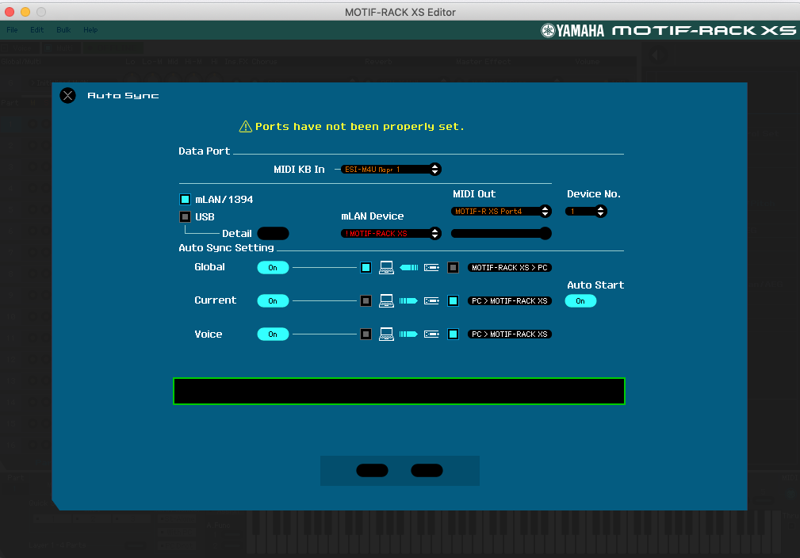800x558 pixels.
Task: Toggle the Auto Start On switch
Action: point(580,301)
